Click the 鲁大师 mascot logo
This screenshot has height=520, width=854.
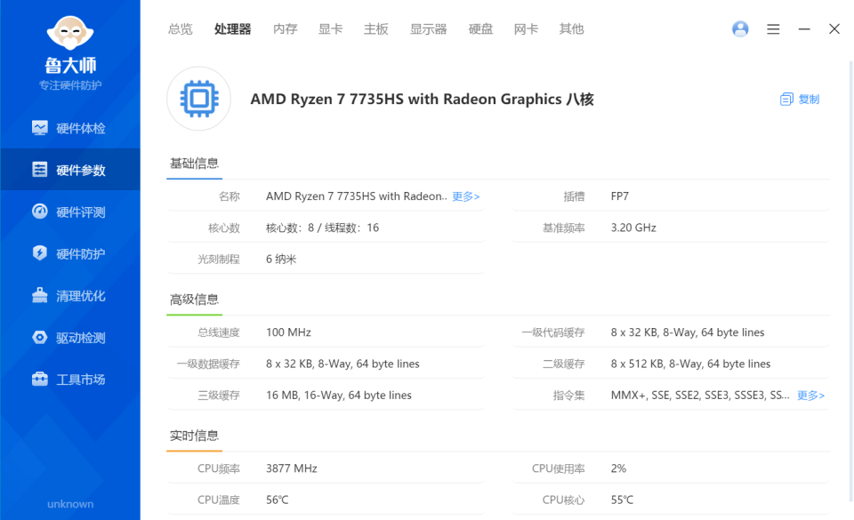tap(70, 33)
